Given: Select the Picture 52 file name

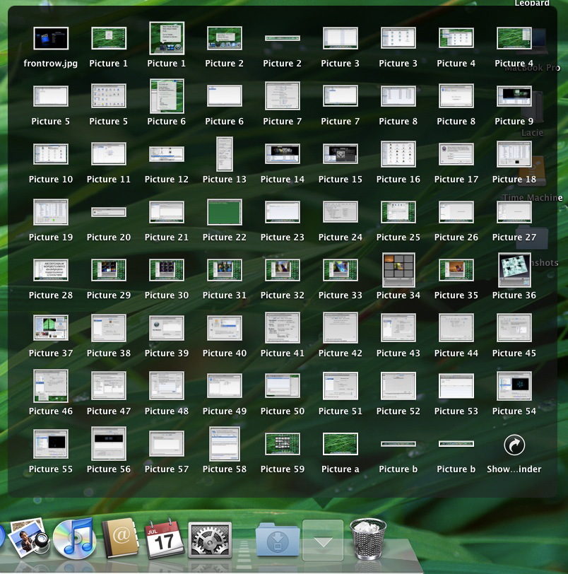Looking at the screenshot, I should coord(398,411).
